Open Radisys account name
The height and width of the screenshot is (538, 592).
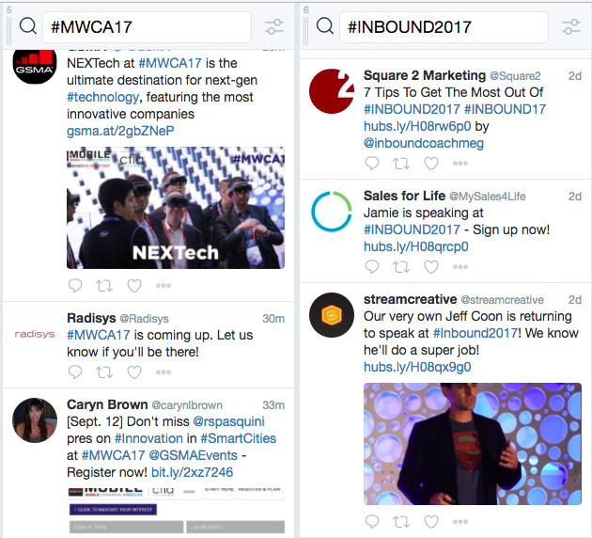(91, 318)
